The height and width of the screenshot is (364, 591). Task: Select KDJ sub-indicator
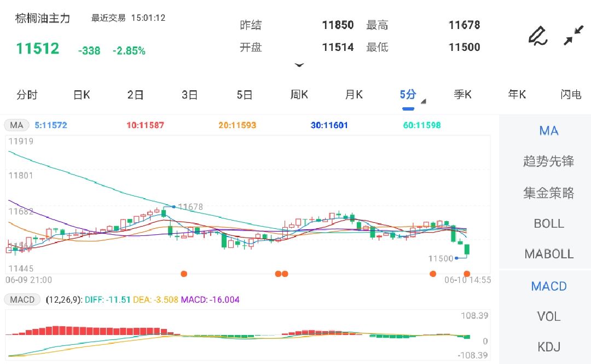(549, 347)
